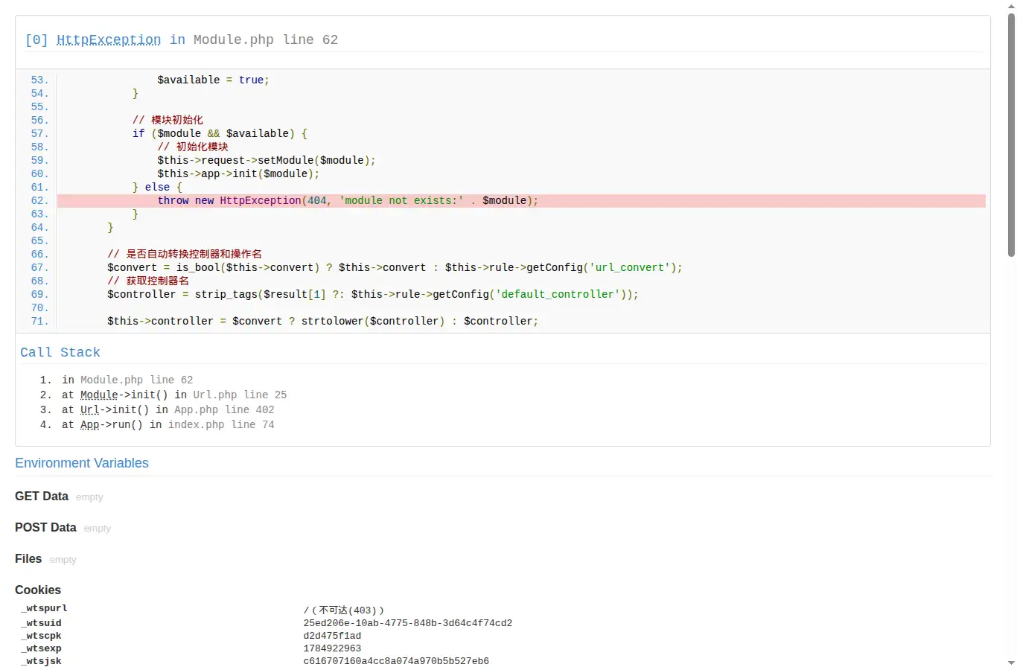This screenshot has height=670, width=1017.
Task: Click highlighted line 62 throwing HttpException
Action: (521, 201)
